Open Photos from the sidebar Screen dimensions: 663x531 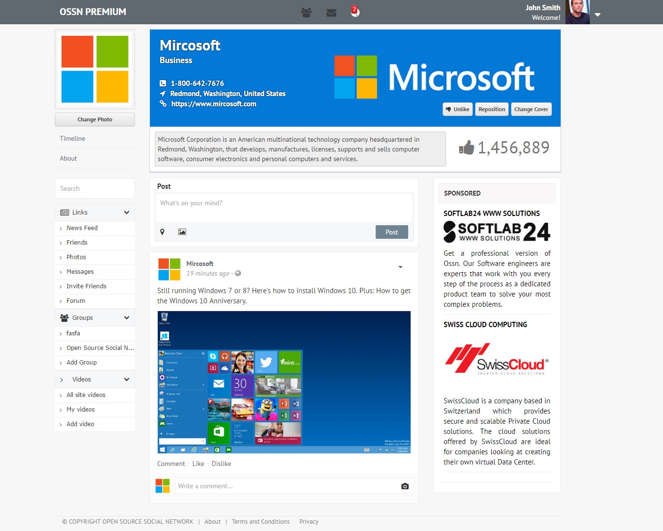pos(76,257)
